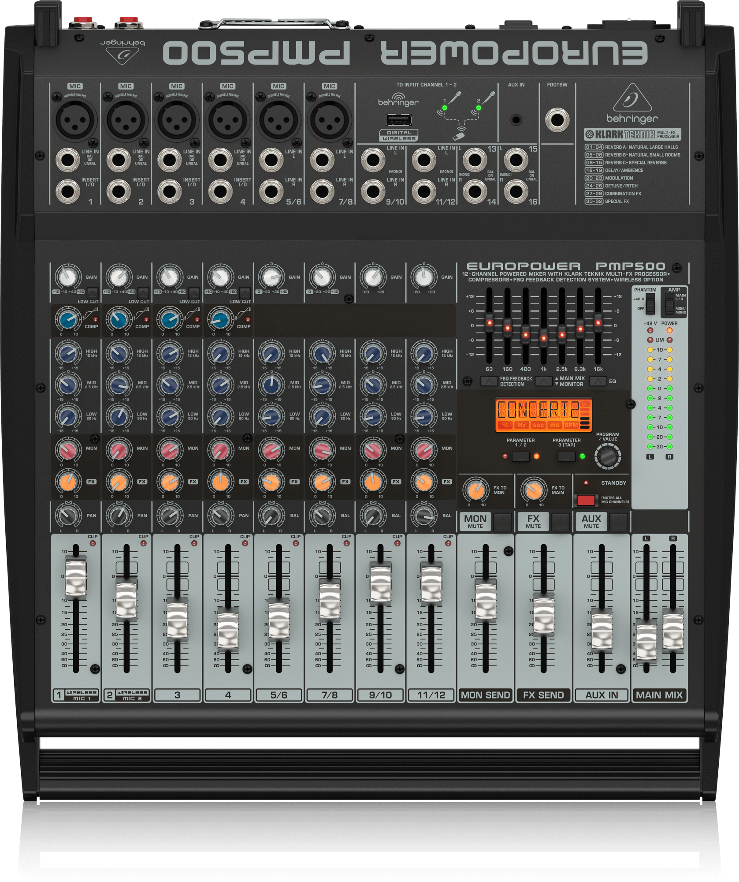Image resolution: width=739 pixels, height=882 pixels.
Task: Toggle the EQ enable button
Action: pos(598,381)
